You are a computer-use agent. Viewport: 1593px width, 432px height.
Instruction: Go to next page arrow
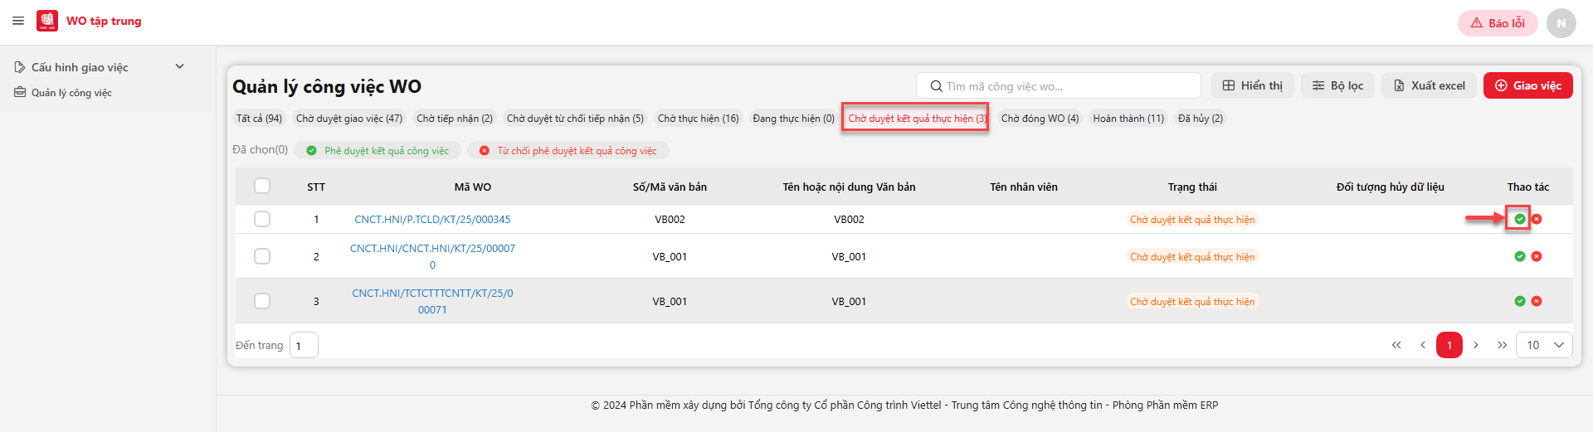point(1476,345)
